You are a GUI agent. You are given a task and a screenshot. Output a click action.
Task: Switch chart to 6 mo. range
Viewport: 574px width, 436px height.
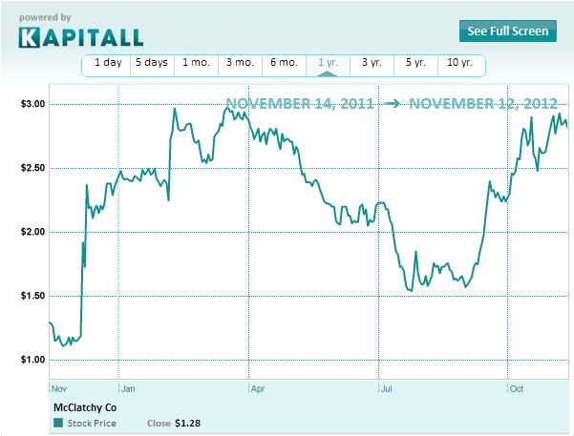pos(284,63)
